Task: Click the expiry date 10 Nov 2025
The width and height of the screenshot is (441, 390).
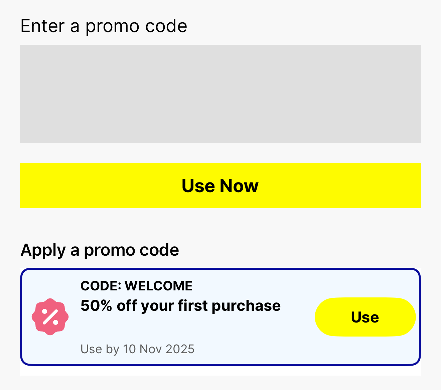Action: click(159, 349)
